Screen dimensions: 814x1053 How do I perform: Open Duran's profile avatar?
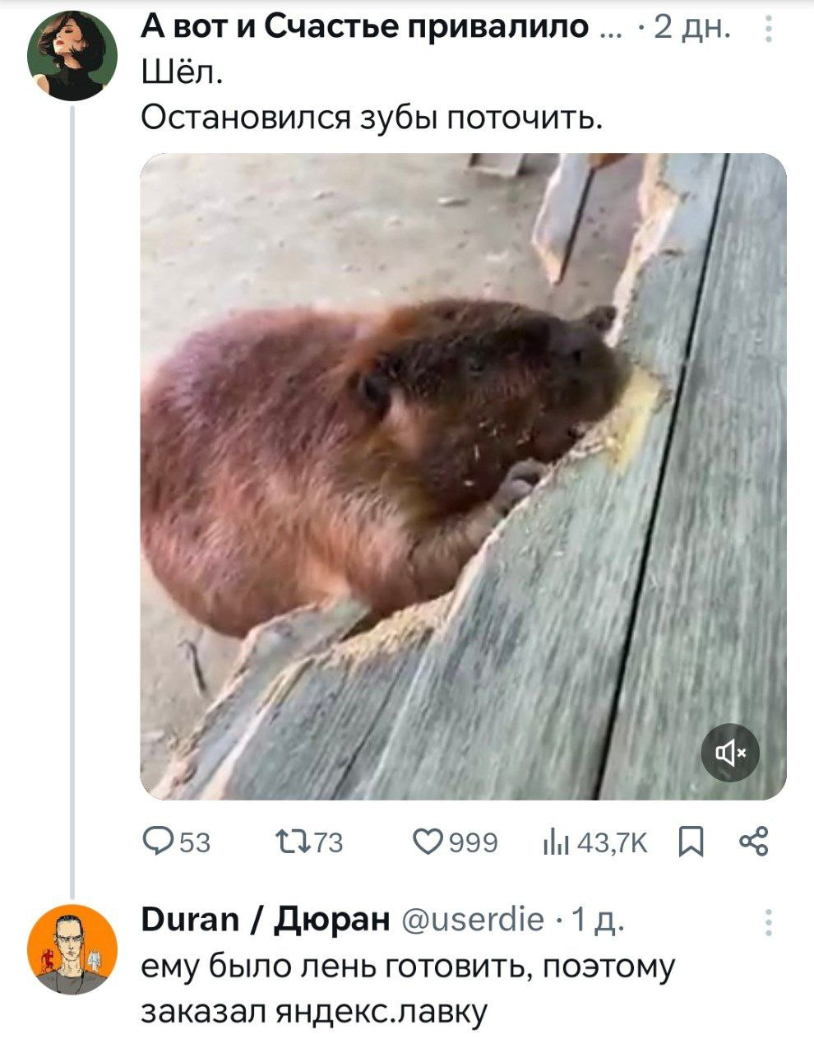click(x=72, y=949)
